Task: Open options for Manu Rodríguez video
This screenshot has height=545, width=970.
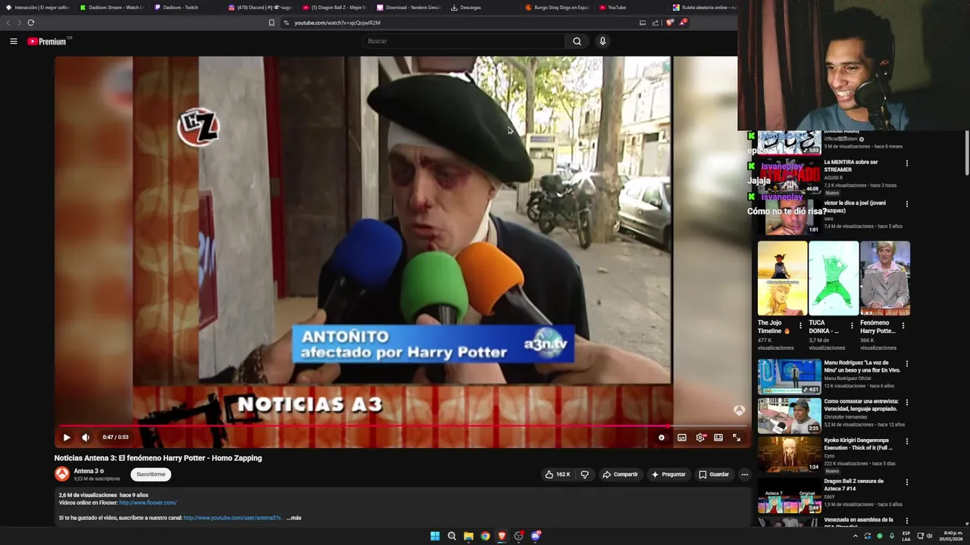Action: click(906, 364)
